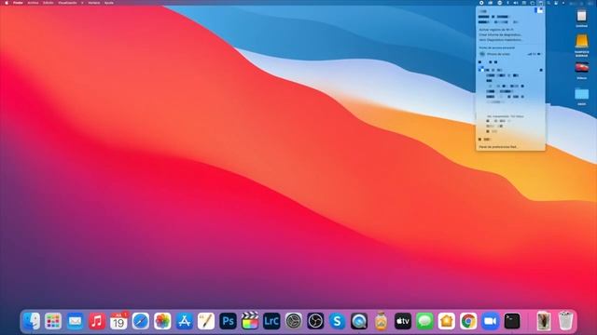Open System Preferences gear icon

(294, 321)
